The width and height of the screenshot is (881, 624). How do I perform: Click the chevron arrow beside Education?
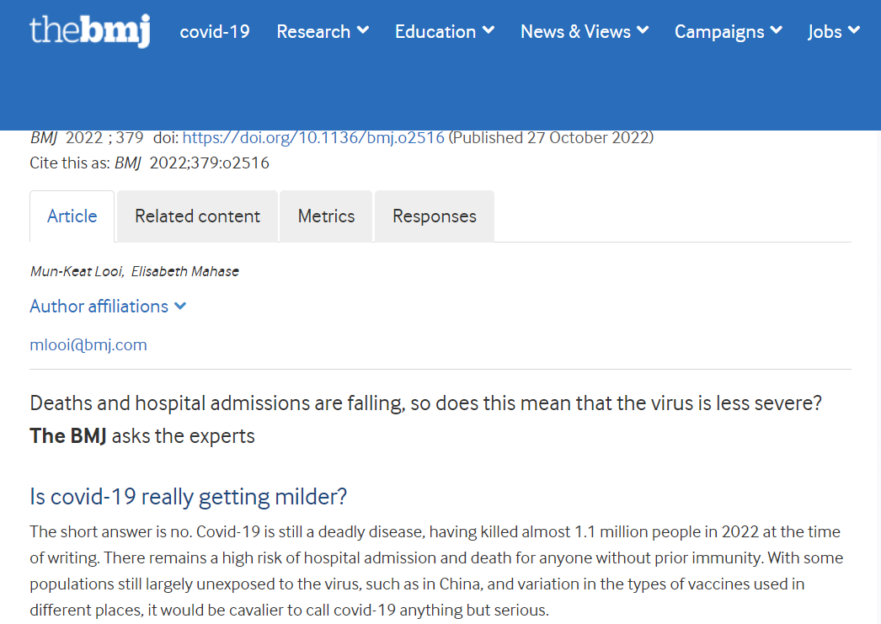coord(488,31)
